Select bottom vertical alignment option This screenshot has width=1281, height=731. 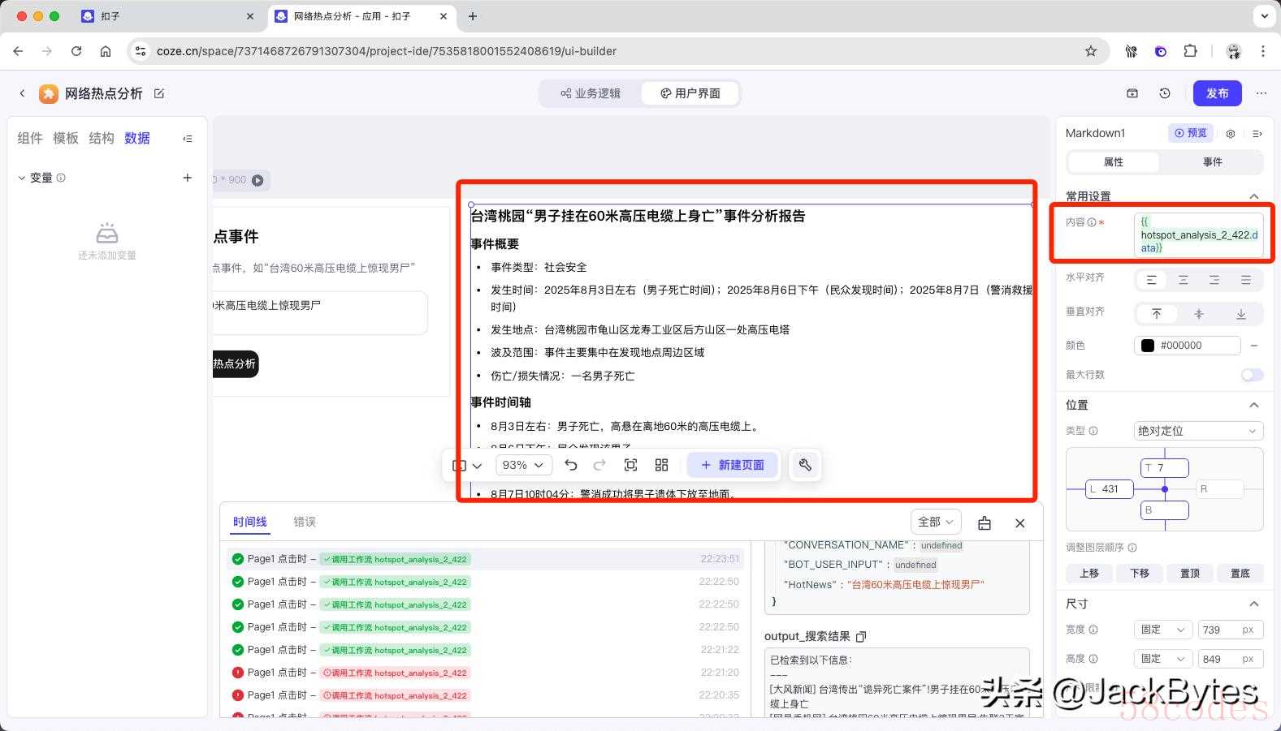[x=1241, y=314]
